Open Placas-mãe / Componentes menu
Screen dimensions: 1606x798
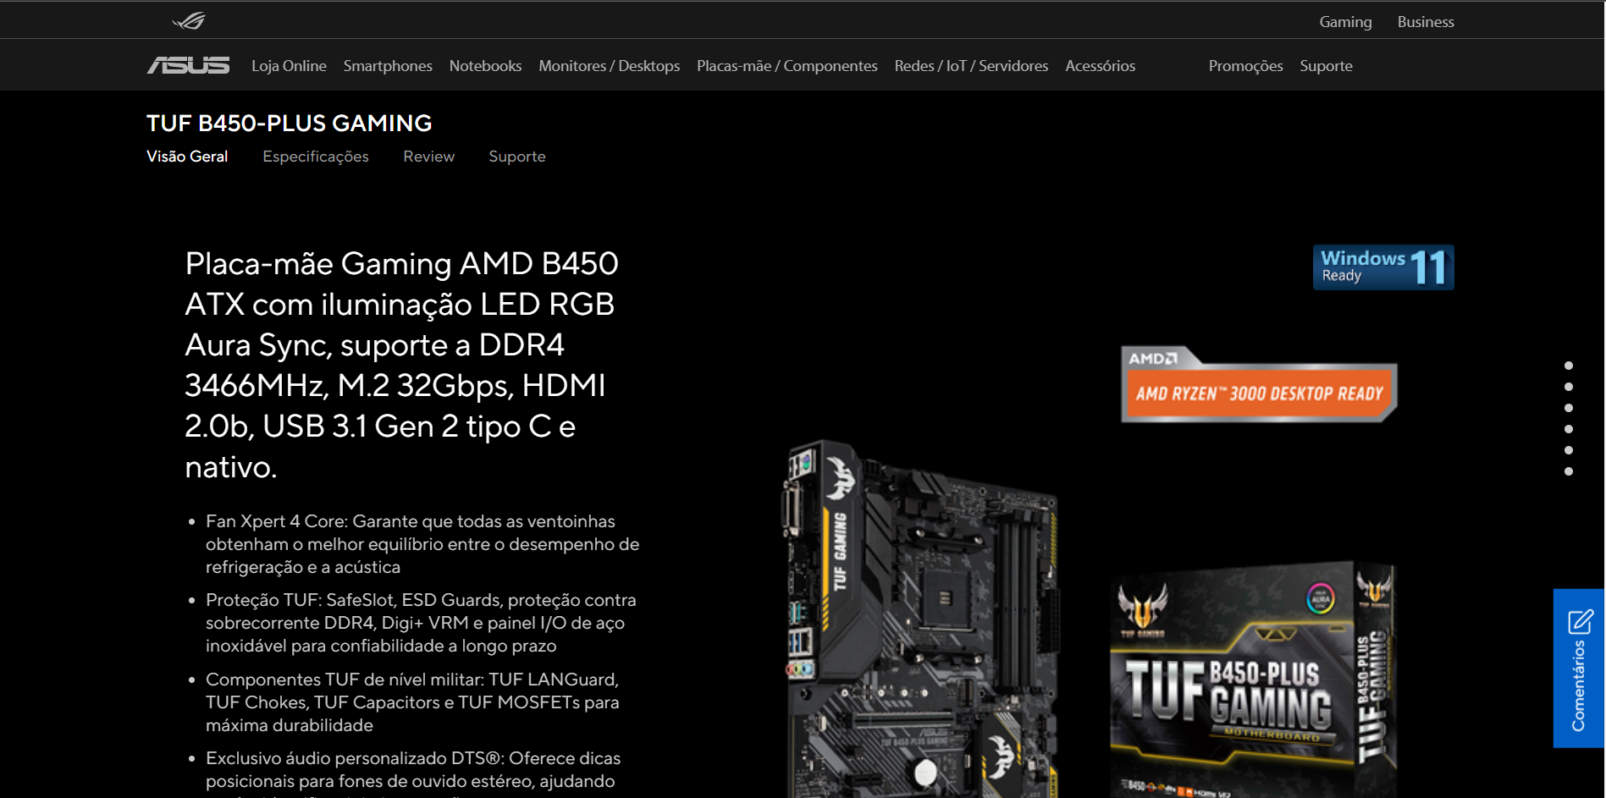pos(787,66)
